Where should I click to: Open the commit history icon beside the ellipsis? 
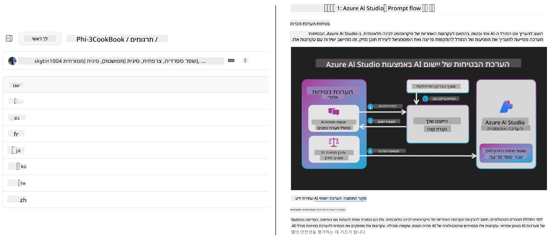pos(245,61)
